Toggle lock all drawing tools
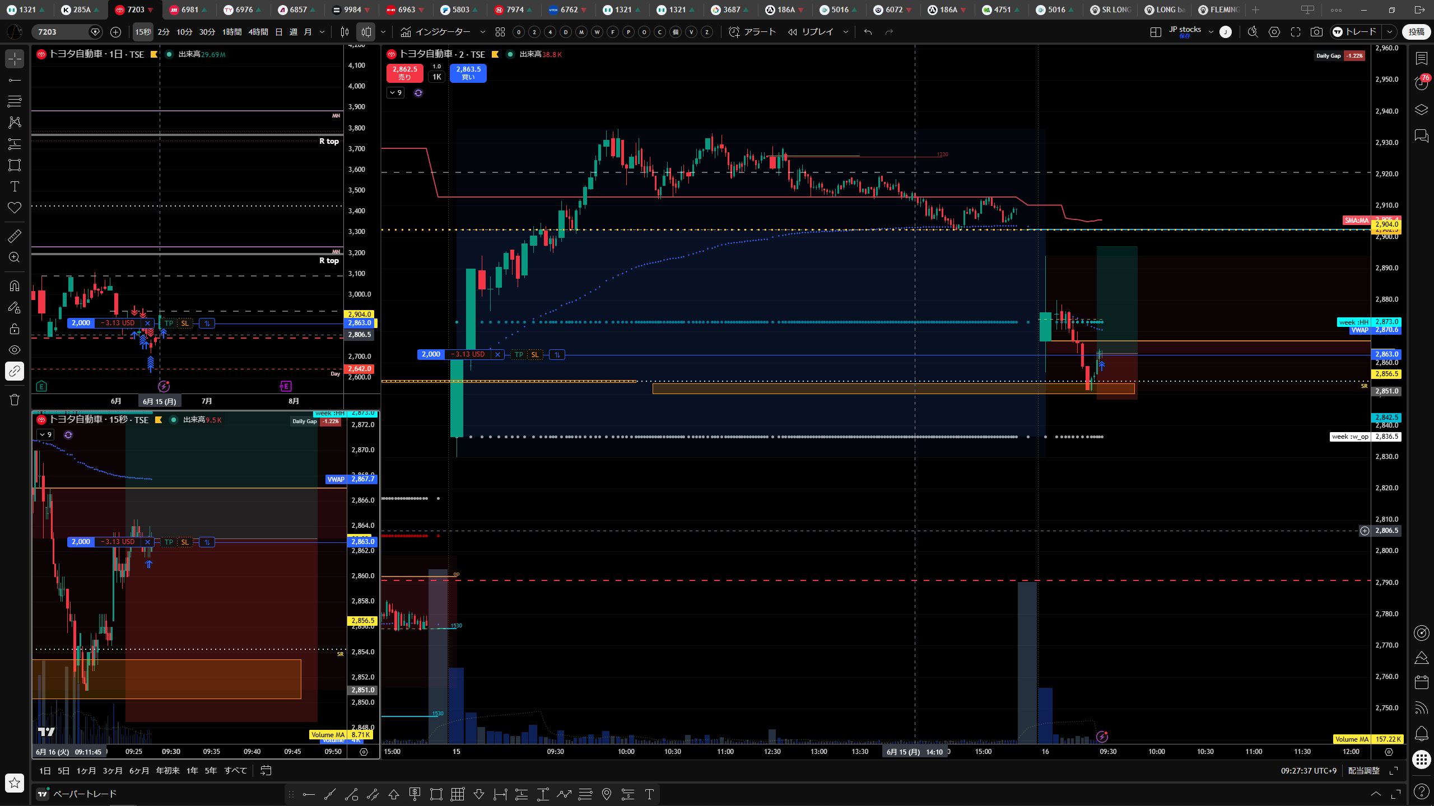The width and height of the screenshot is (1434, 806). point(15,329)
